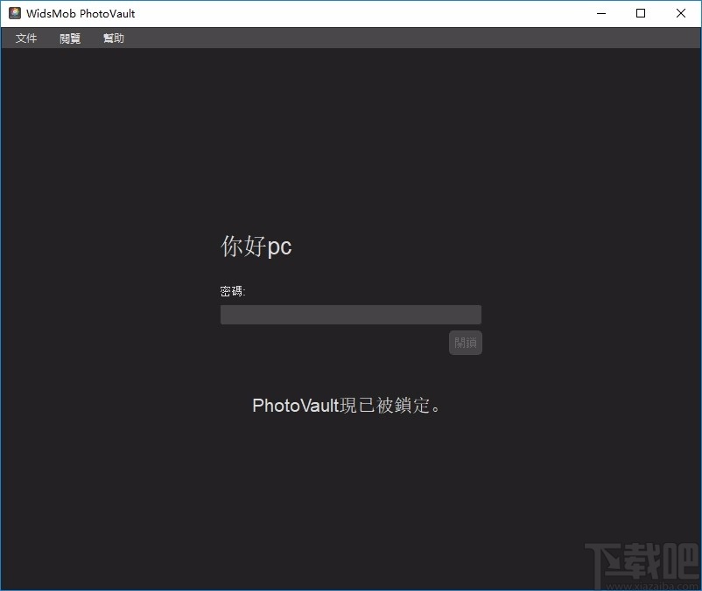The height and width of the screenshot is (591, 702).
Task: Minimize the PhotoVault window
Action: coord(600,13)
